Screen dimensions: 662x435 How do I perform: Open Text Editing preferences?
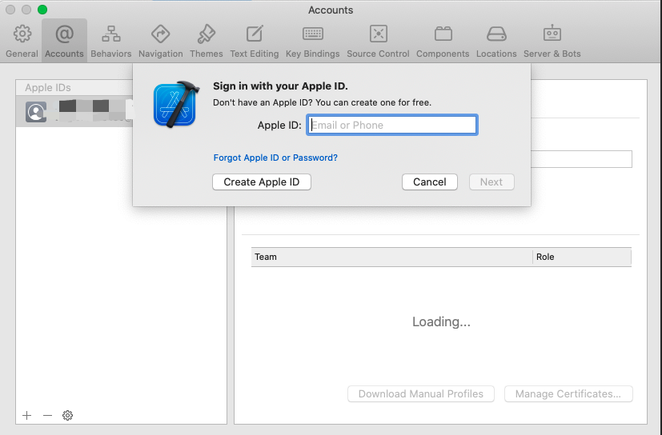255,41
